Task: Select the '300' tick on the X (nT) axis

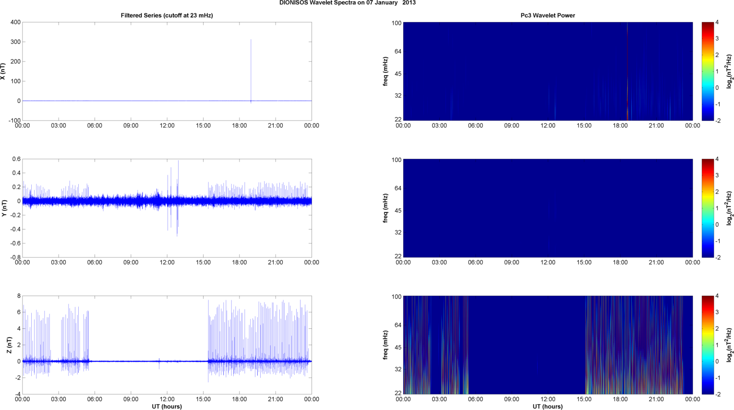Action: 15,42
